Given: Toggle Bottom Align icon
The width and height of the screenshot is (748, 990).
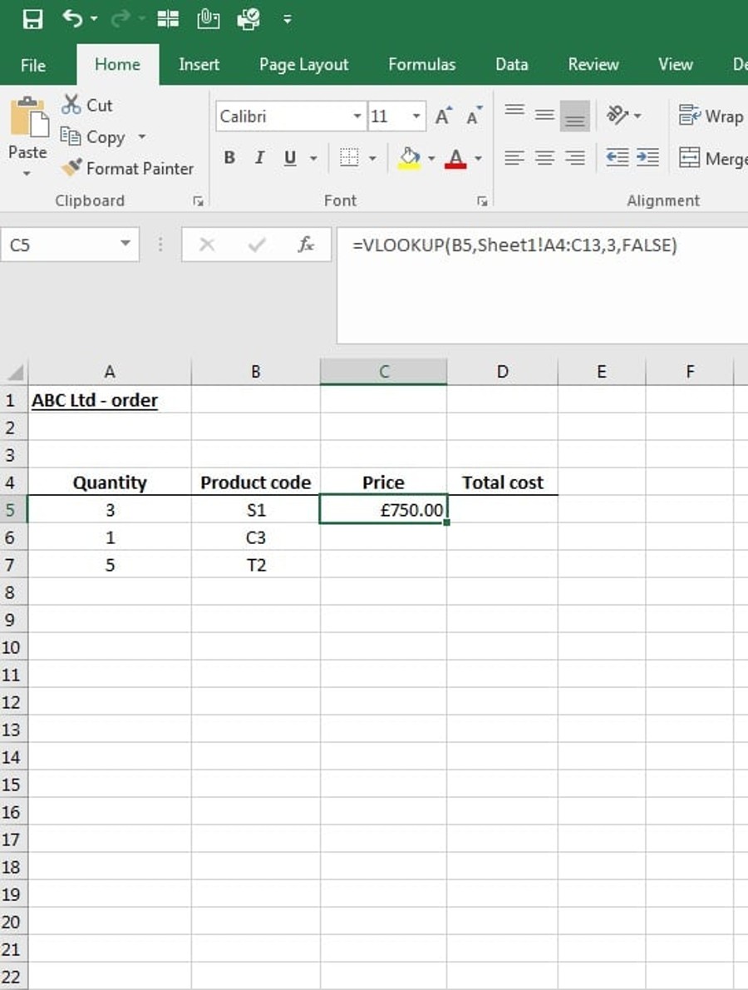Looking at the screenshot, I should (x=574, y=116).
